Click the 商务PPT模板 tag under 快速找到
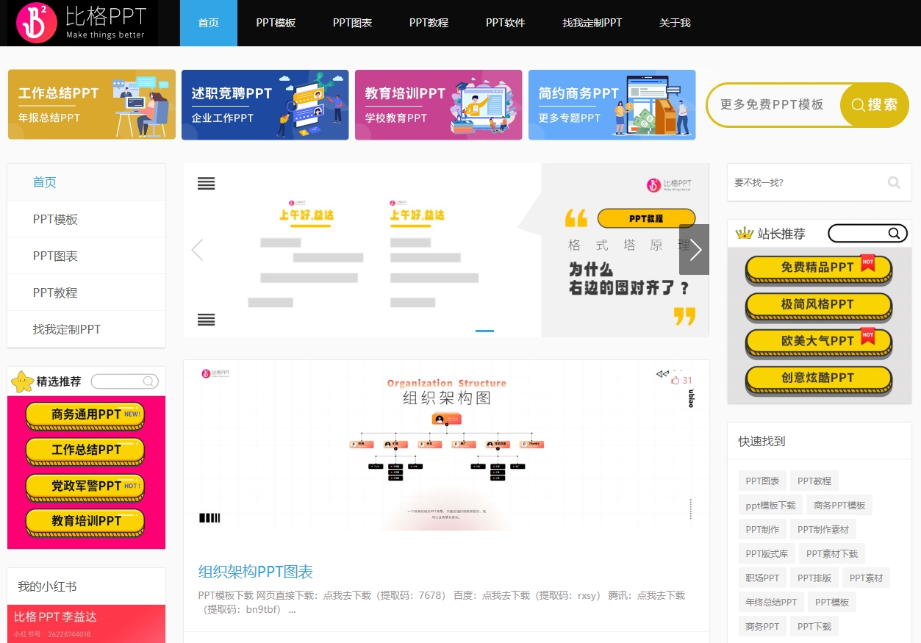This screenshot has height=643, width=921. click(x=841, y=505)
